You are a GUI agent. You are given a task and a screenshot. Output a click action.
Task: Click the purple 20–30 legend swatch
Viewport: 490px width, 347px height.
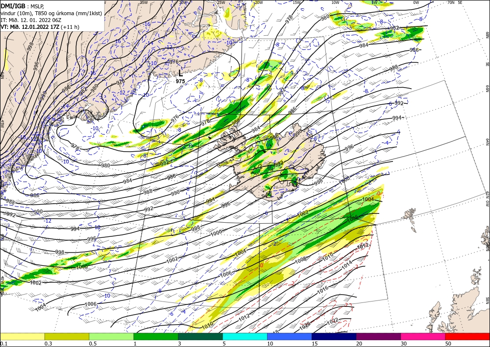pyautogui.click(x=378, y=336)
